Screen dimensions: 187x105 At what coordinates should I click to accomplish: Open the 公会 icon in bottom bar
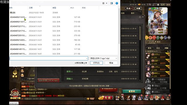[x=128, y=97]
